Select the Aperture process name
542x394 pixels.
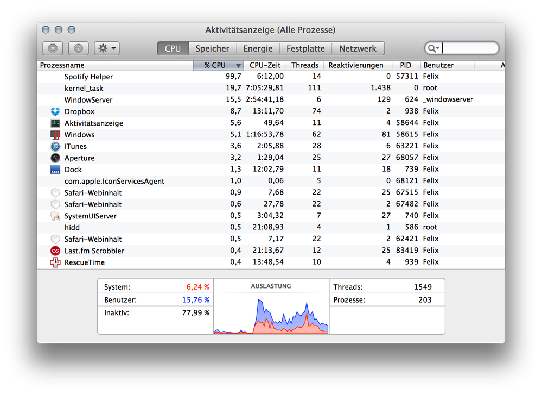80,158
